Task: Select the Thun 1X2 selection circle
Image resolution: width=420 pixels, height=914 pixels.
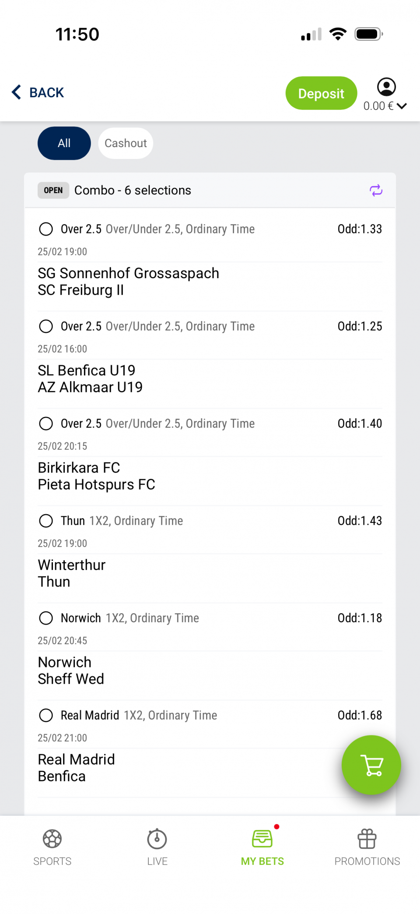Action: click(x=46, y=521)
